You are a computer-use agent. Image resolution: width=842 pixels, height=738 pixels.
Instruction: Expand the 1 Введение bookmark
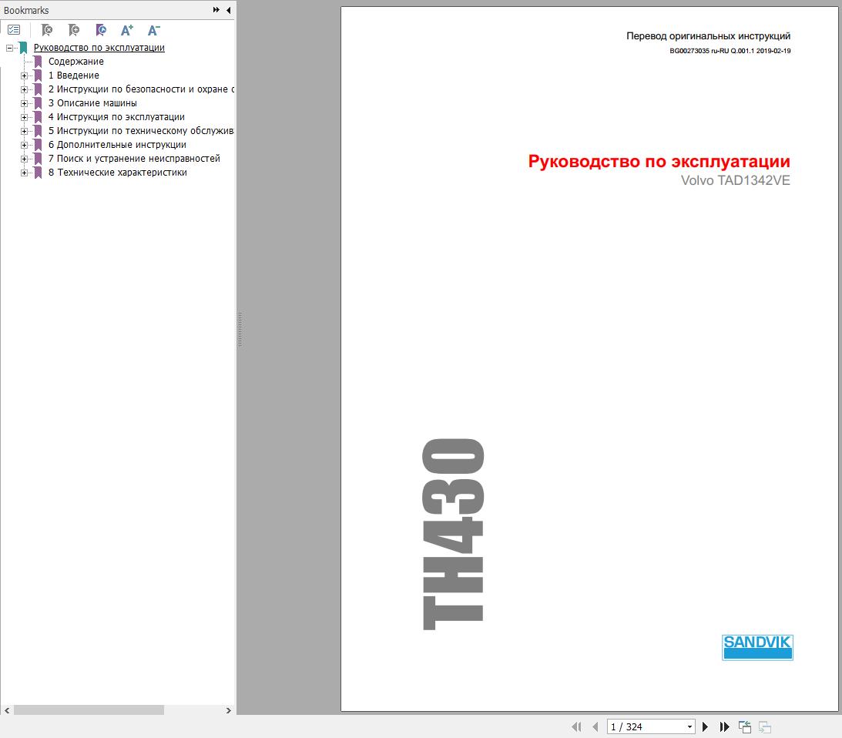(24, 75)
